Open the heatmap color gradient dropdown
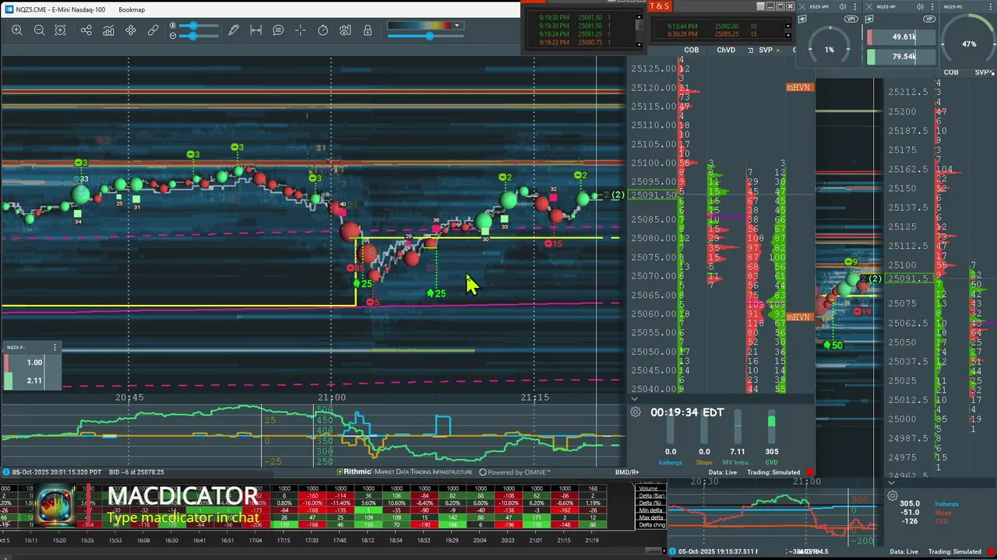This screenshot has width=997, height=560. pos(457,26)
